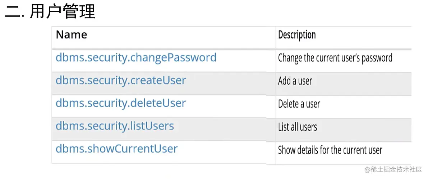The image size is (428, 179).
Task: Click the dbms.security.deleteUser link
Action: [121, 103]
